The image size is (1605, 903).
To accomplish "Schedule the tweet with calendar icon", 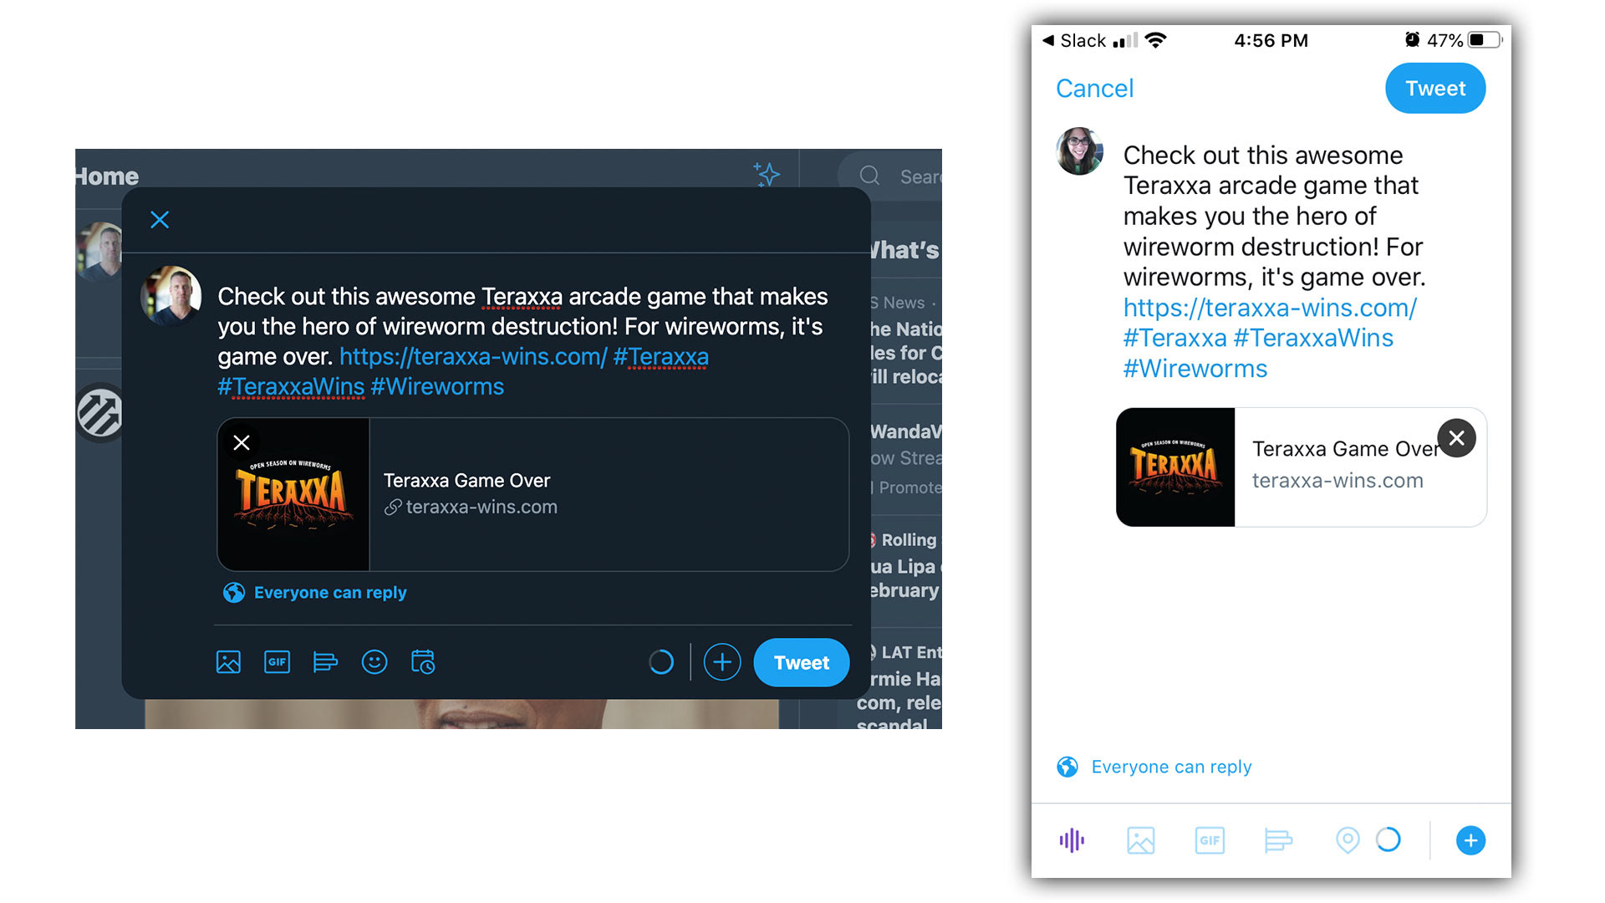I will (x=423, y=662).
